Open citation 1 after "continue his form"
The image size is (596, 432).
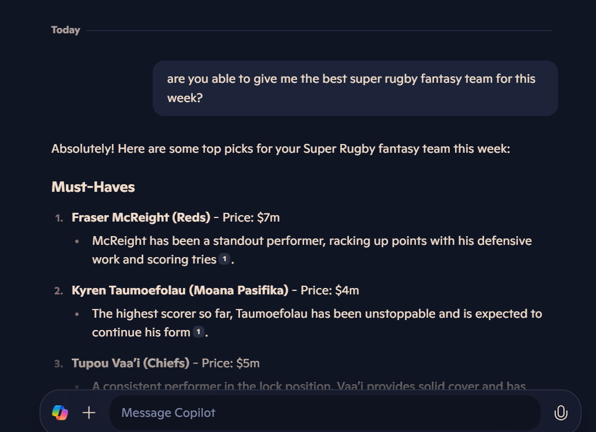click(x=199, y=332)
